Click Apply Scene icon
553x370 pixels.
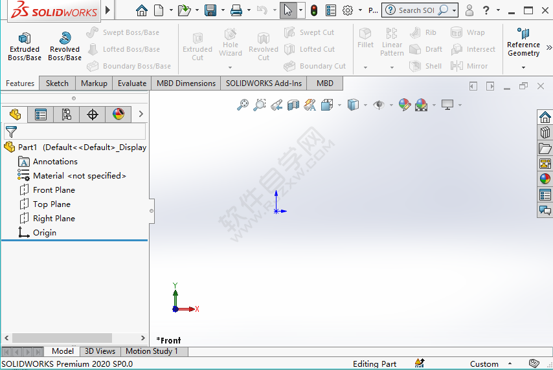(x=422, y=105)
